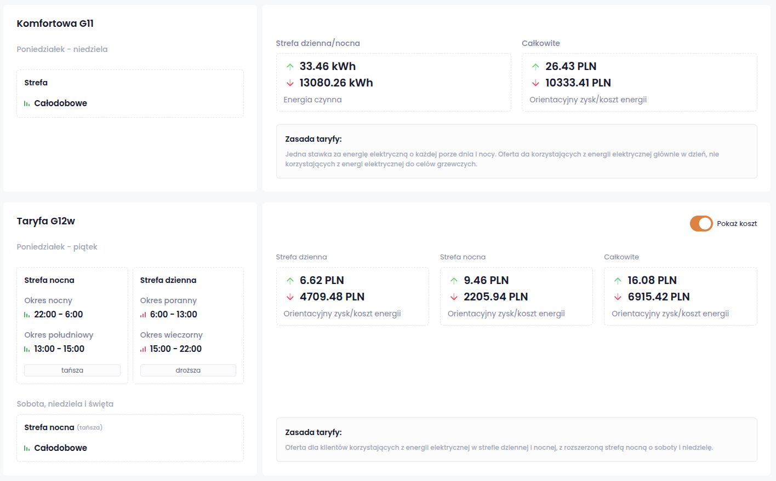Select the Taryfa G12w tariff heading
Image resolution: width=776 pixels, height=481 pixels.
[x=46, y=221]
